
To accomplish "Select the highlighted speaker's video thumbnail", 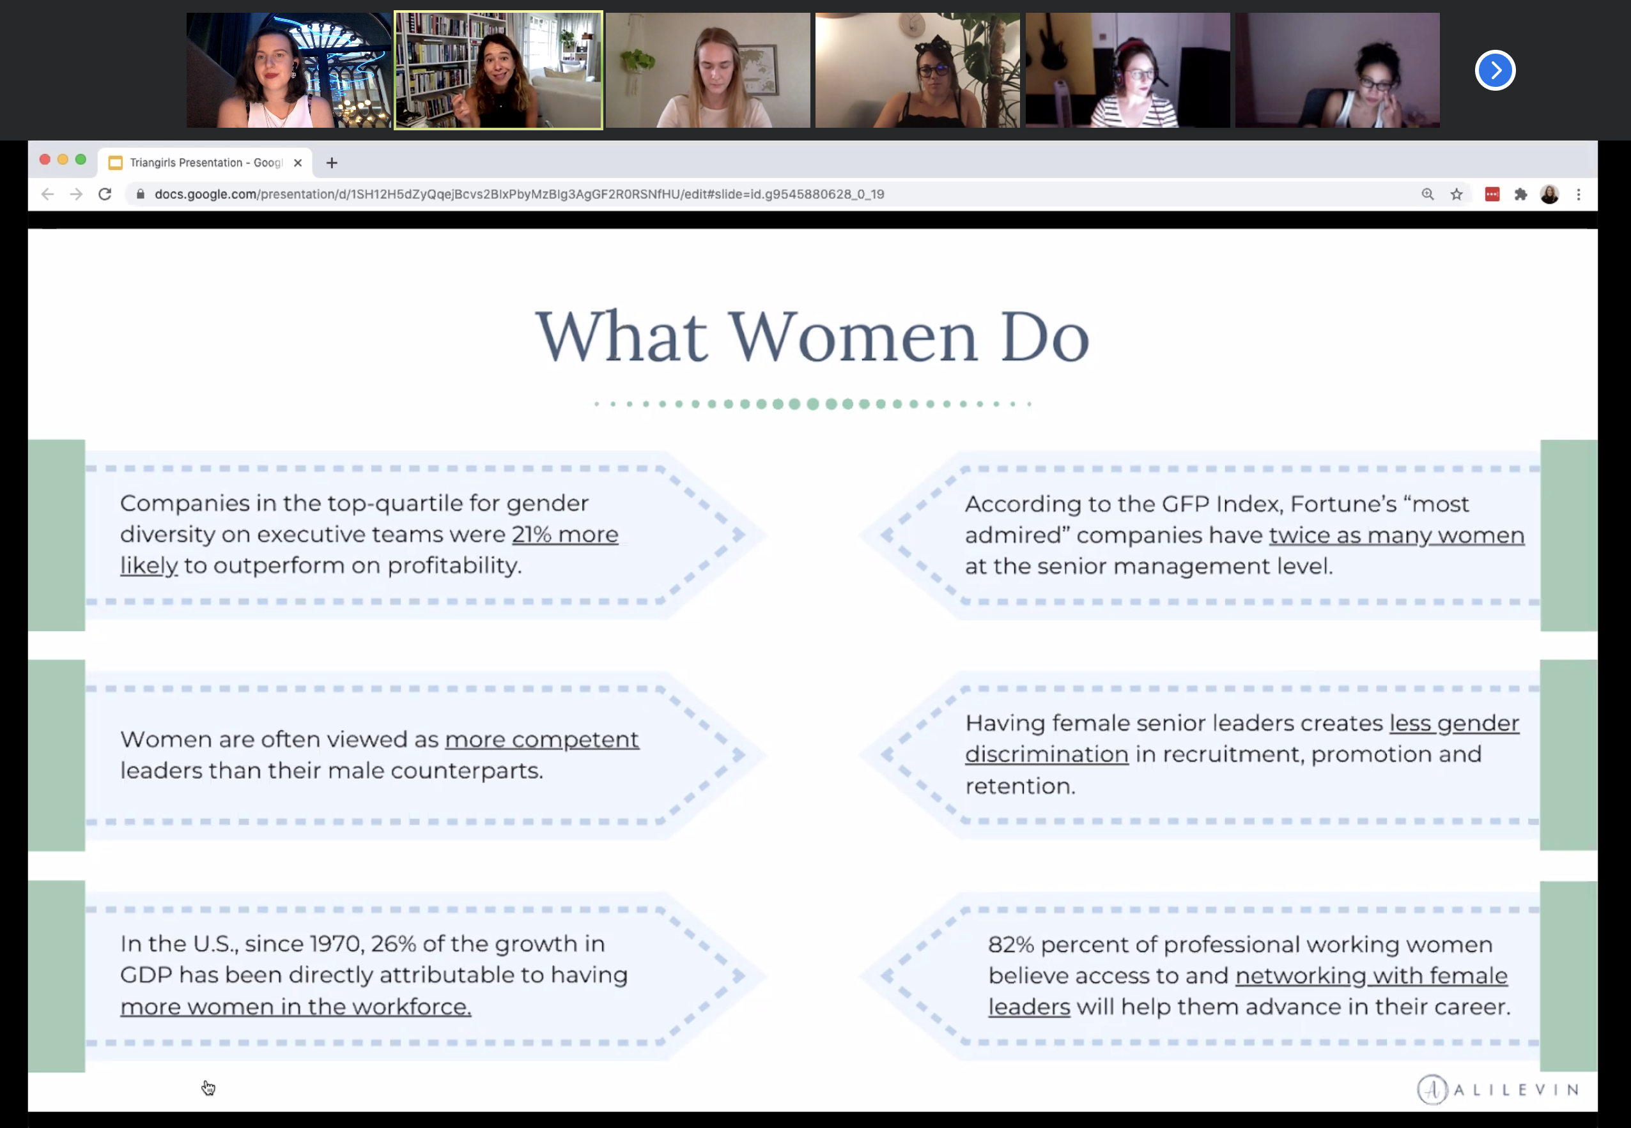I will [498, 71].
